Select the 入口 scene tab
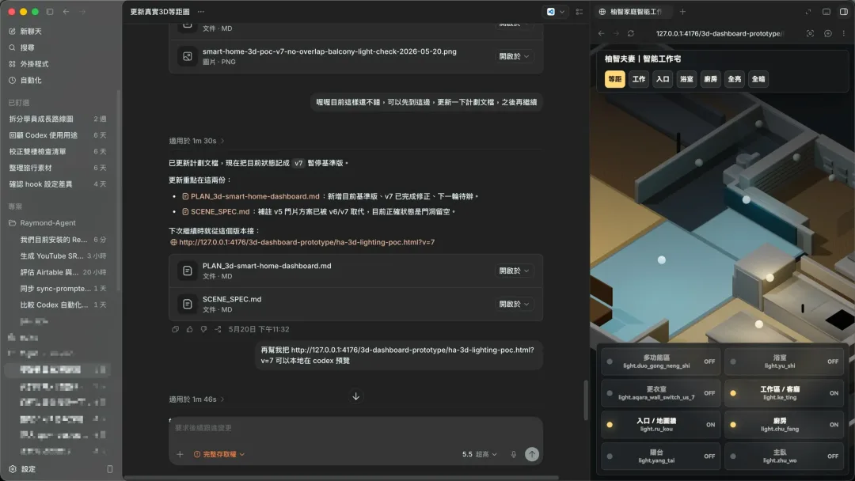This screenshot has height=481, width=855. 663,79
